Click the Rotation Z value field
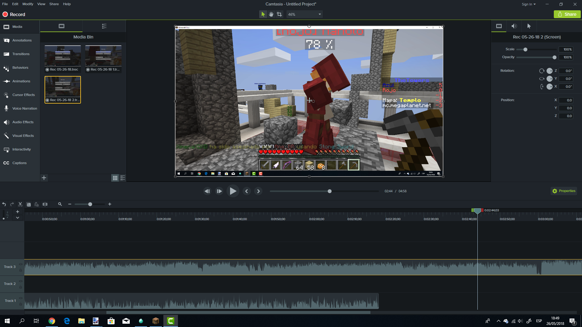 point(566,71)
